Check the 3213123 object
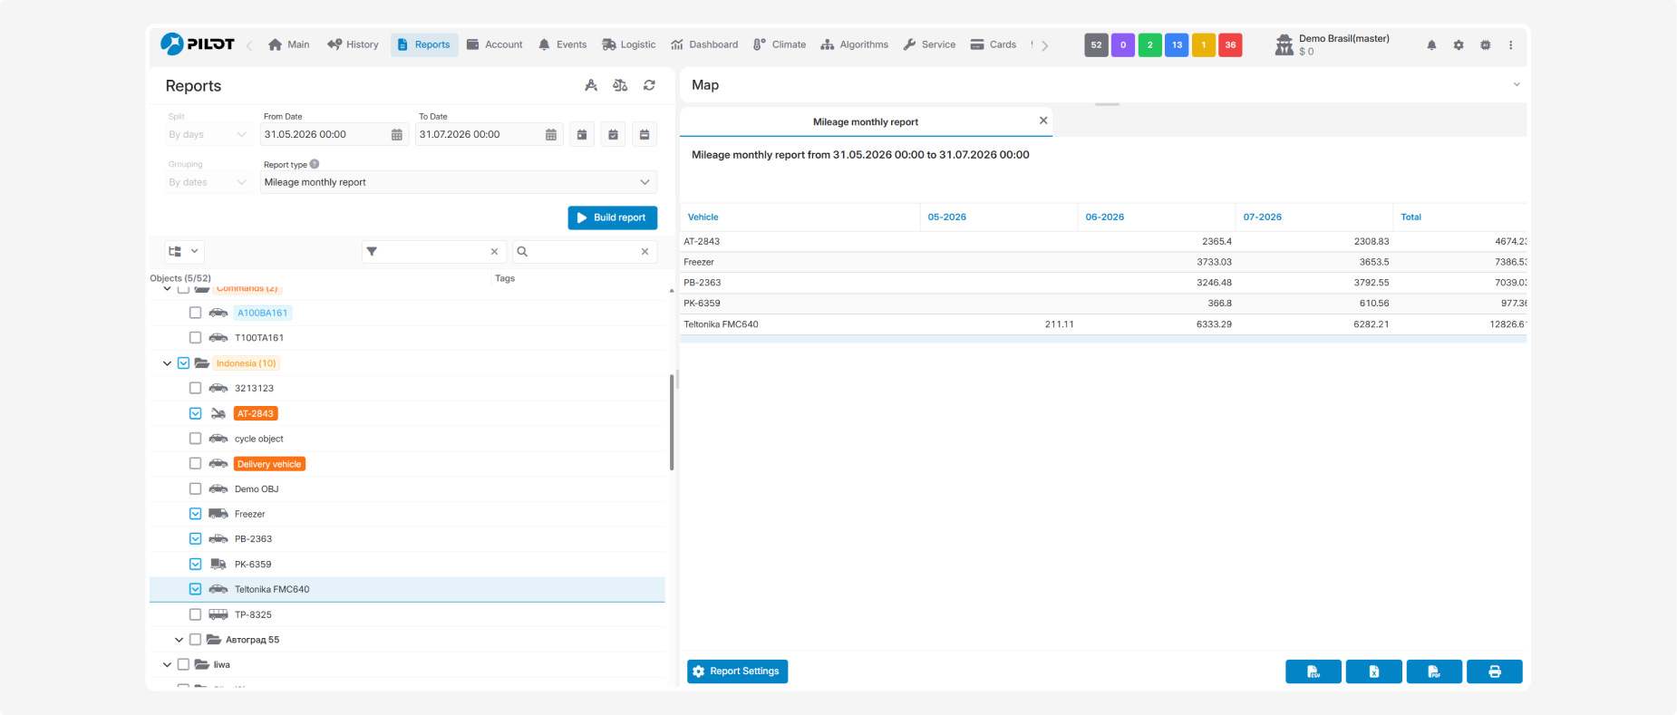 pos(195,388)
